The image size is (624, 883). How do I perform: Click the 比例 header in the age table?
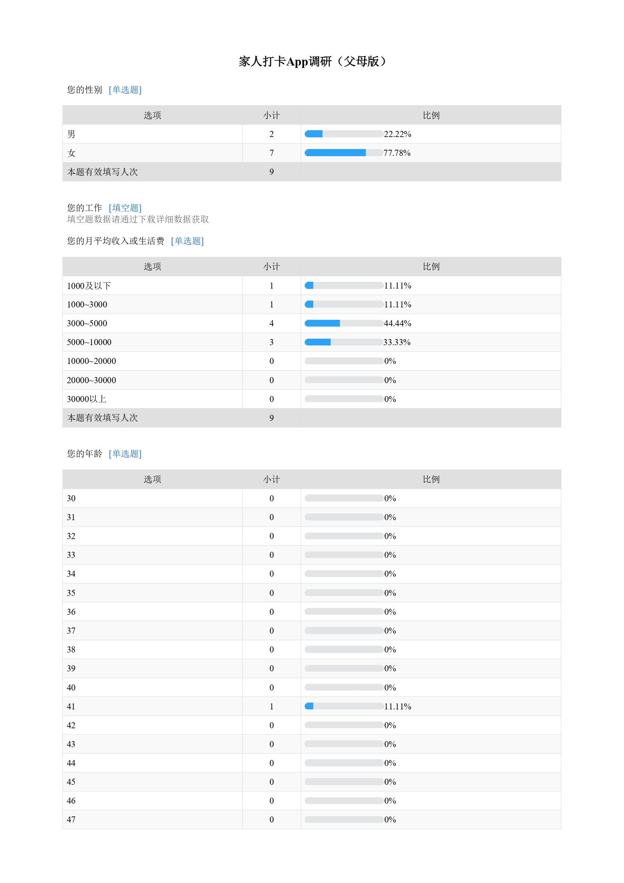pyautogui.click(x=431, y=479)
